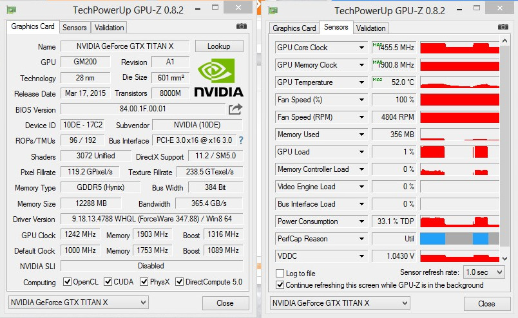The image size is (518, 318).
Task: Click the Bus Interface question mark icon
Action: pos(241,140)
